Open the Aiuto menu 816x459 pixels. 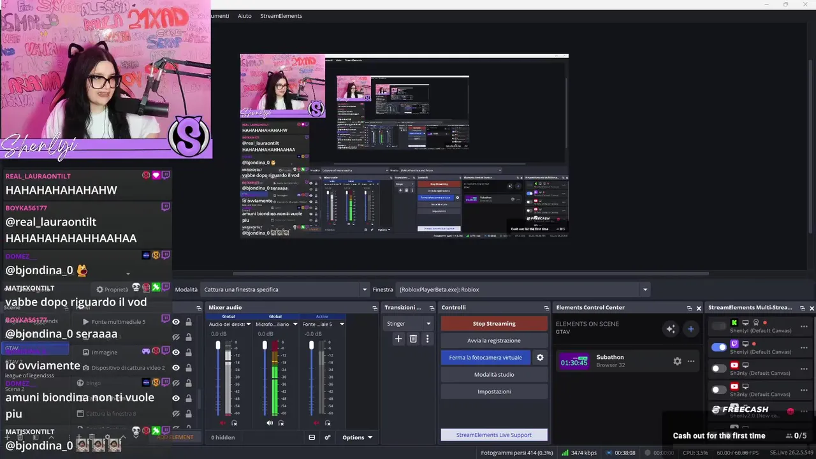(x=244, y=16)
